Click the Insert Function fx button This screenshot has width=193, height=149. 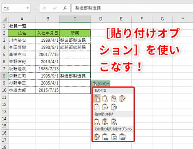(65, 8)
